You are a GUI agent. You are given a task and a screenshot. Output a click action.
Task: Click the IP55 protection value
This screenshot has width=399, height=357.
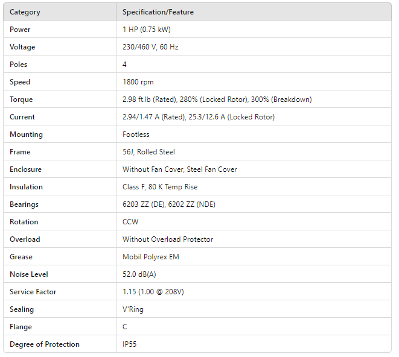tap(131, 344)
